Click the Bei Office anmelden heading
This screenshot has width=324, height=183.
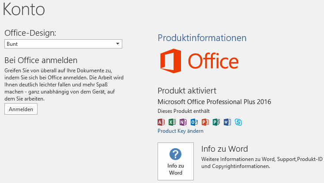pyautogui.click(x=41, y=60)
